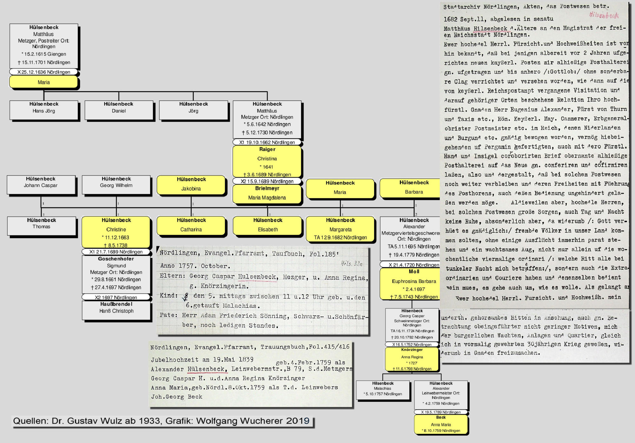Click the Jakobina Hülsenbeck yellow box
This screenshot has height=443, width=635.
point(191,185)
